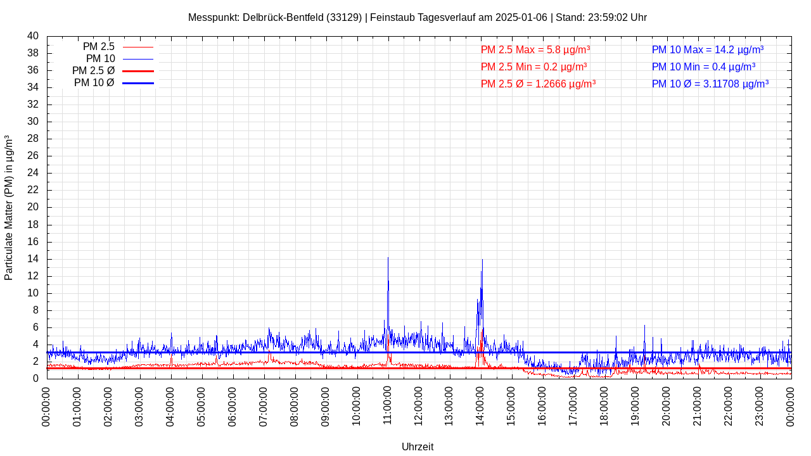Click the chart title Messpunkt Delbrück-Bentfeld

click(417, 18)
